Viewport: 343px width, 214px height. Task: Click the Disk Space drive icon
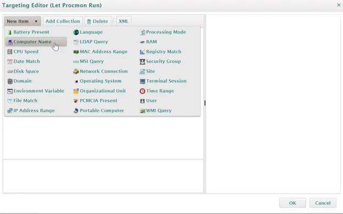coord(10,72)
